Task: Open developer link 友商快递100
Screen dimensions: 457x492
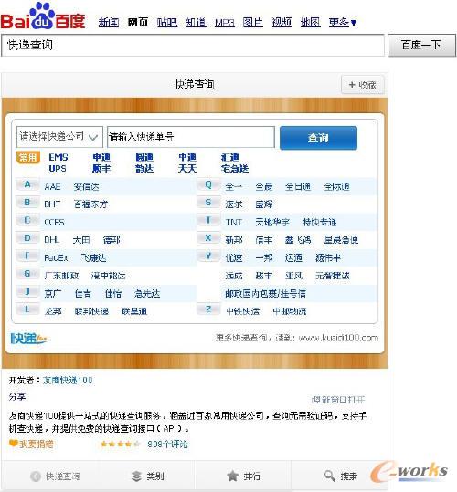Action: click(68, 381)
